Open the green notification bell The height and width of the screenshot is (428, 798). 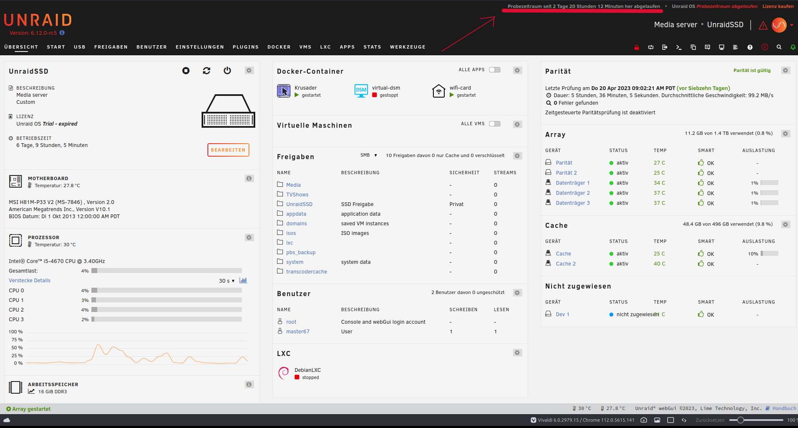click(793, 47)
